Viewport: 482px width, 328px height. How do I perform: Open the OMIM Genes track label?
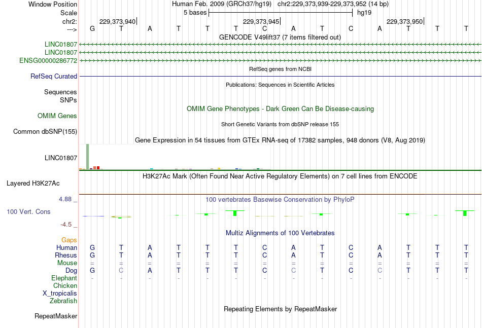pyautogui.click(x=57, y=116)
